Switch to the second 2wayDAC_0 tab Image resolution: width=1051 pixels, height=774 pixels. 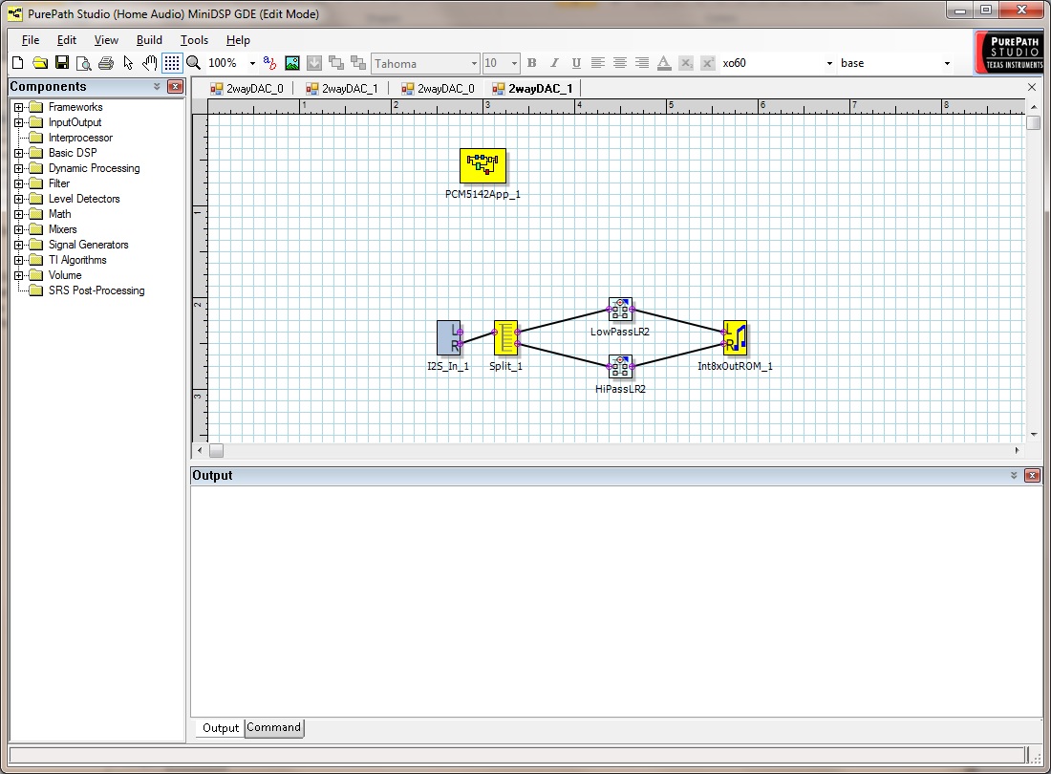click(438, 89)
